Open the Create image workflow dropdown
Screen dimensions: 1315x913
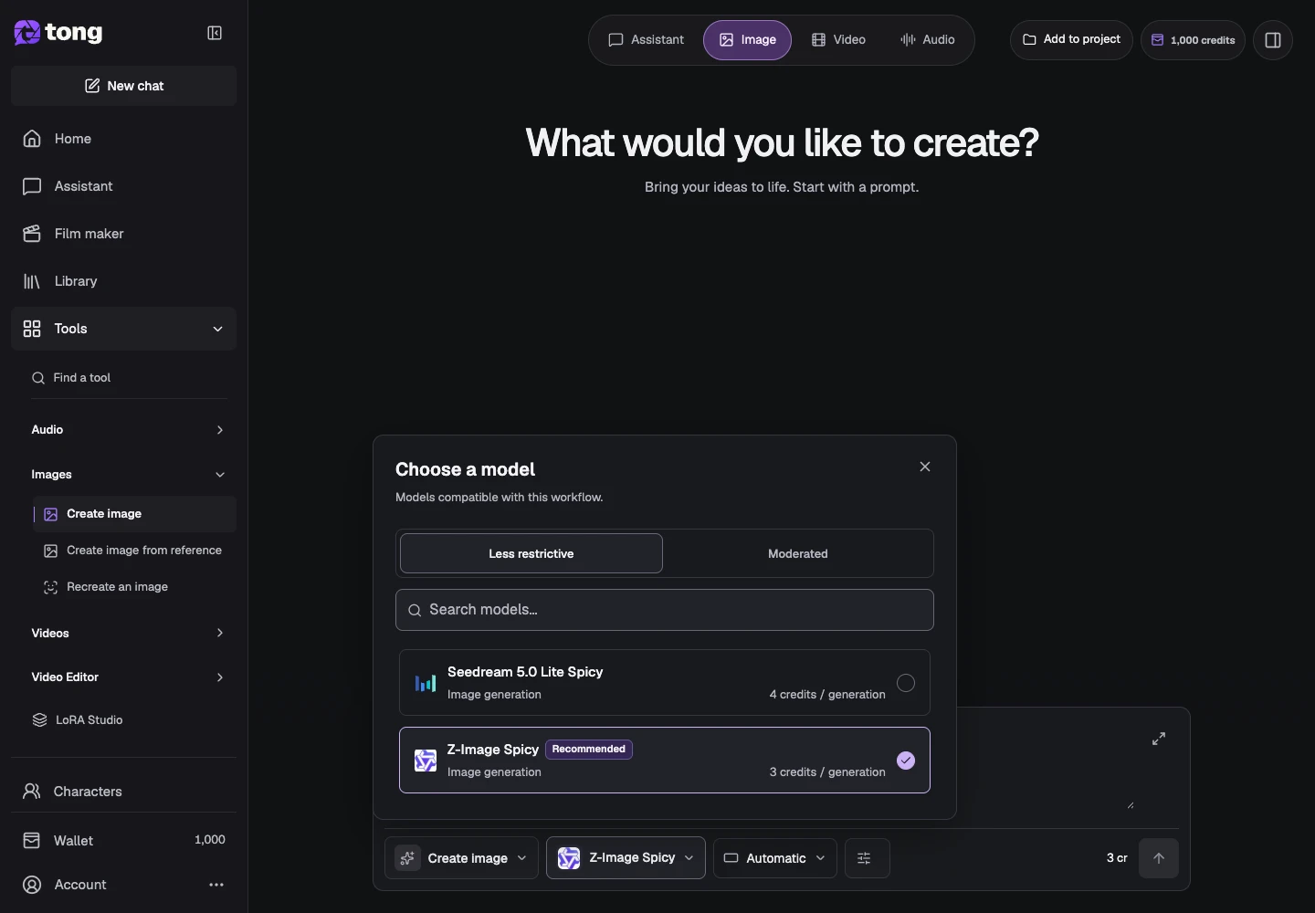461,858
